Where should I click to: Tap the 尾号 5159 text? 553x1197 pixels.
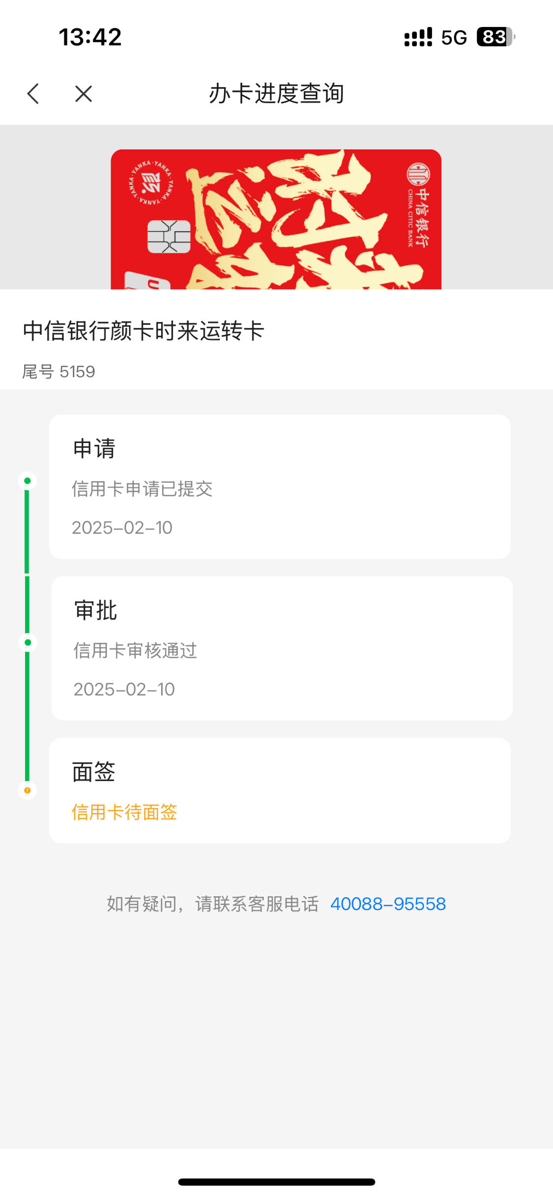(58, 372)
